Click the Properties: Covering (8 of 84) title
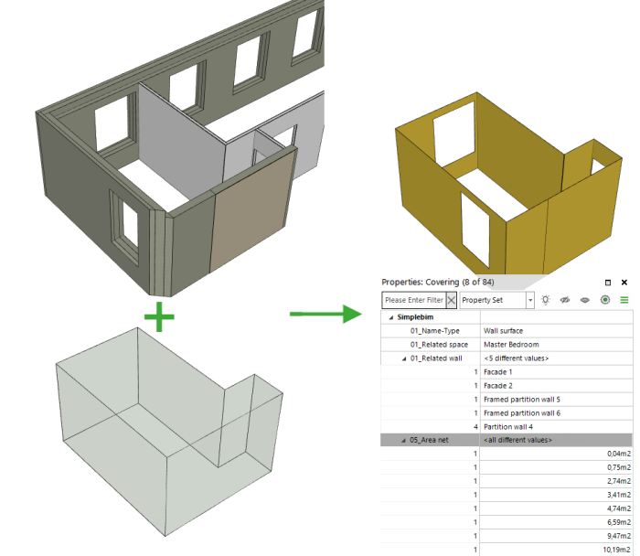The image size is (640, 556). pos(438,282)
